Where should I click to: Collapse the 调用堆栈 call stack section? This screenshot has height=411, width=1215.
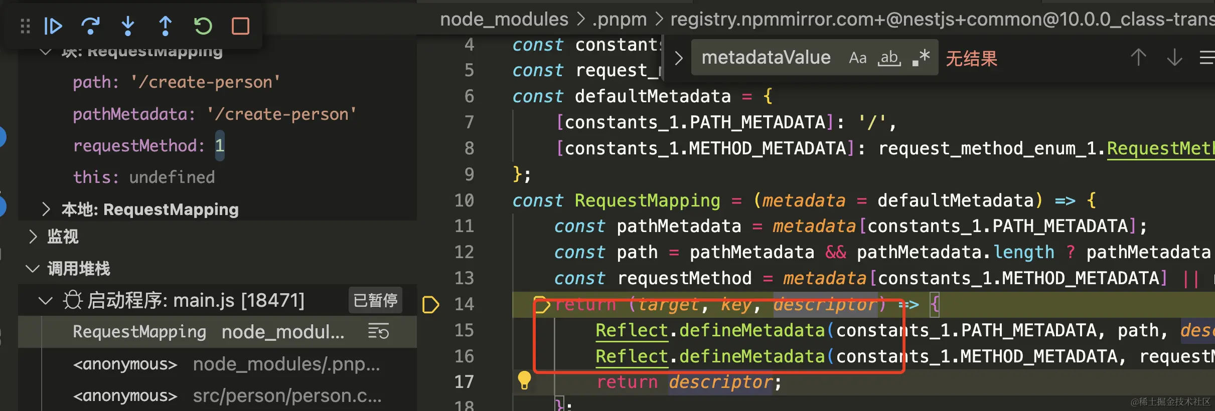[33, 269]
